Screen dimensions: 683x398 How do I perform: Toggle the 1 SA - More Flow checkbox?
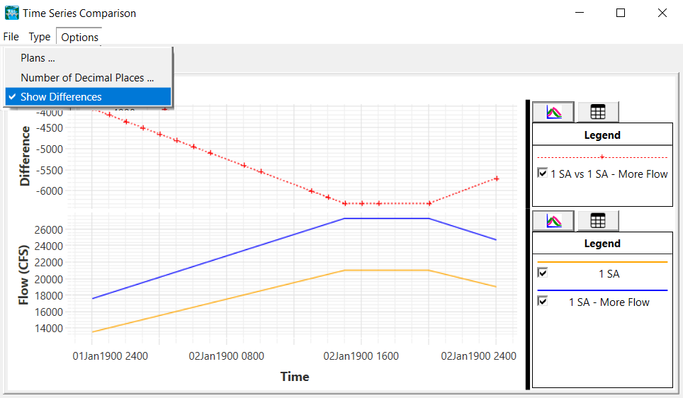pyautogui.click(x=543, y=301)
